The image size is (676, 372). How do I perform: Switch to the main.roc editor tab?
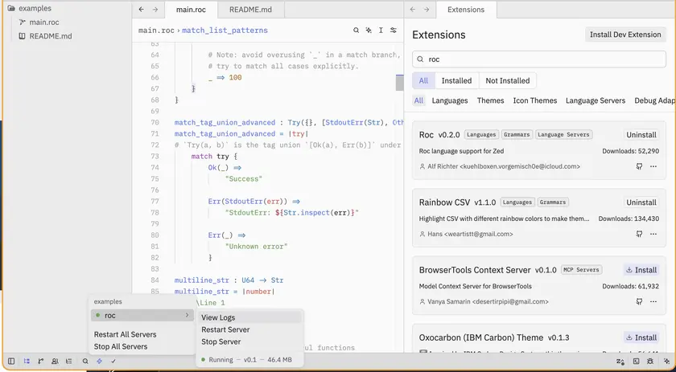(191, 10)
